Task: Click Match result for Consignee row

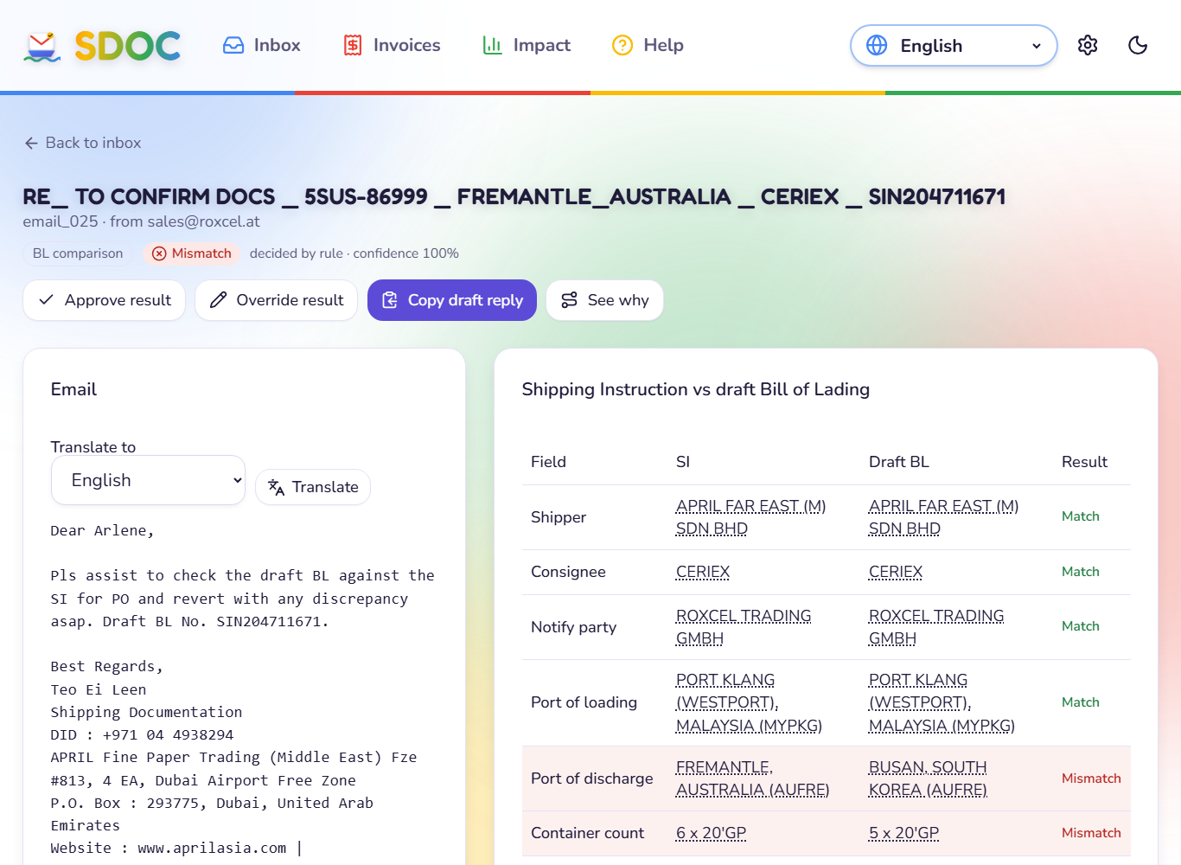Action: pos(1081,572)
